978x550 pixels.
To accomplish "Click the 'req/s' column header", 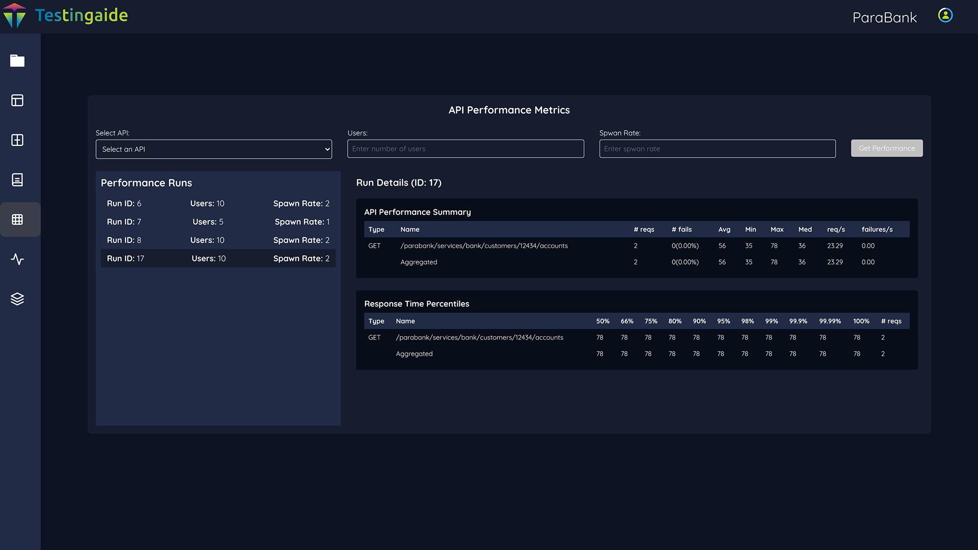I will 836,229.
